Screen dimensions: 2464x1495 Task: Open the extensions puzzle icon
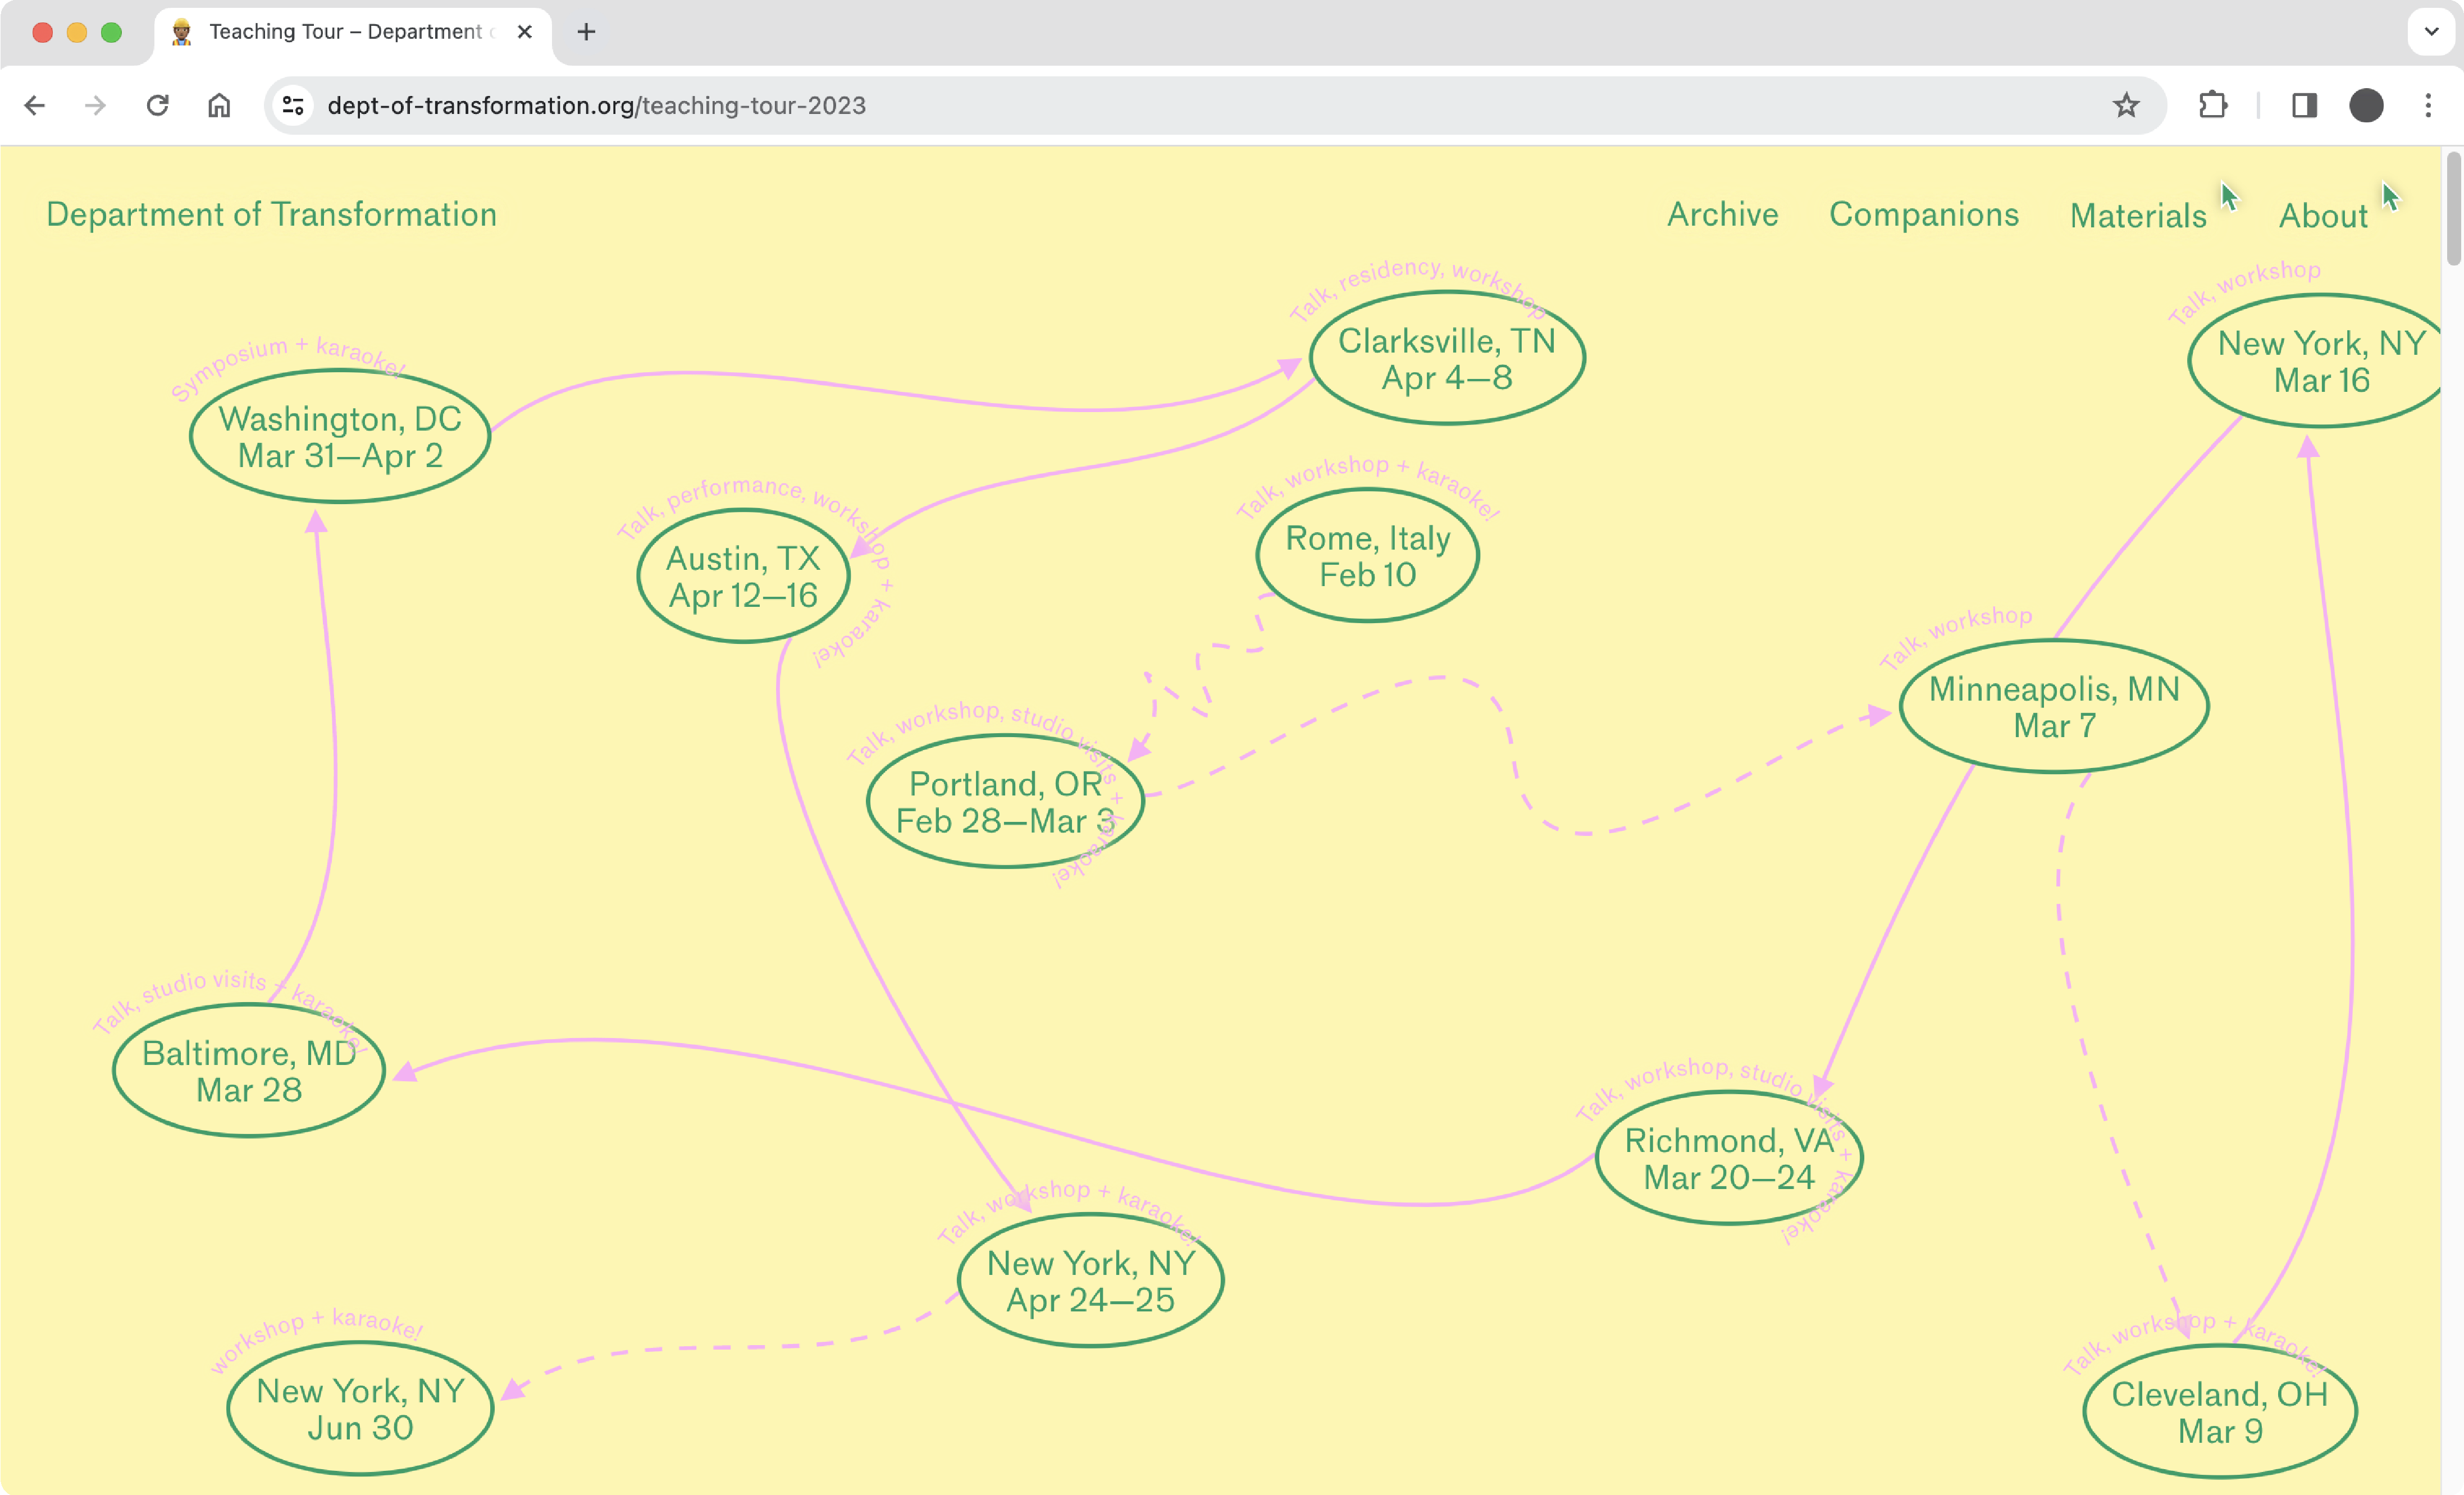tap(2213, 105)
